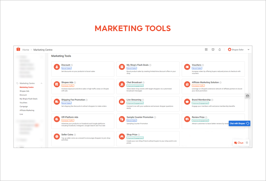Image resolution: width=266 pixels, height=181 pixels.
Task: Open Campaign from the sidebar menu
Action: click(24, 106)
